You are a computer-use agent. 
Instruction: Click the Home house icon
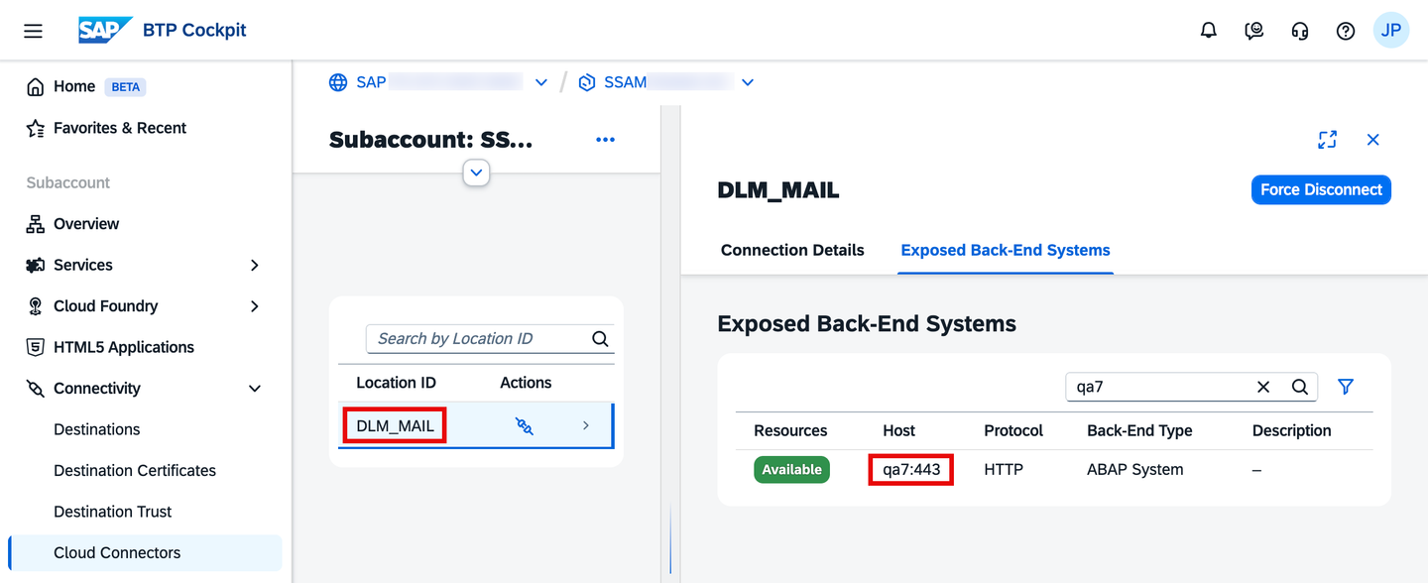(36, 86)
